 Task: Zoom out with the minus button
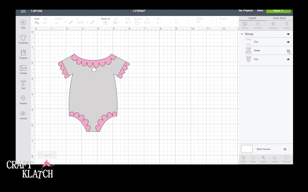coord(40,155)
